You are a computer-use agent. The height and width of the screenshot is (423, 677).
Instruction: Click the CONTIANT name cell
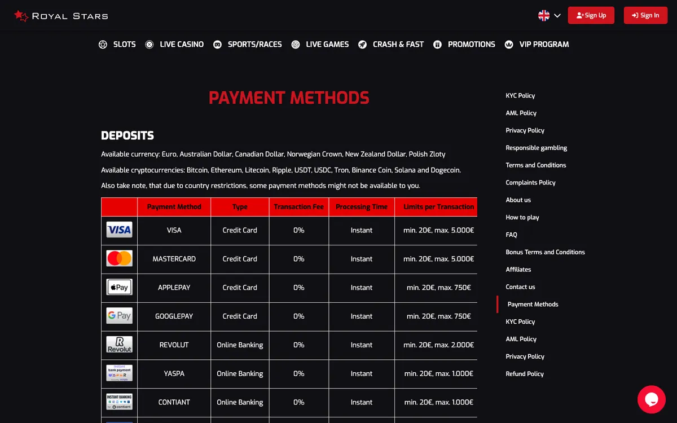[x=174, y=403]
